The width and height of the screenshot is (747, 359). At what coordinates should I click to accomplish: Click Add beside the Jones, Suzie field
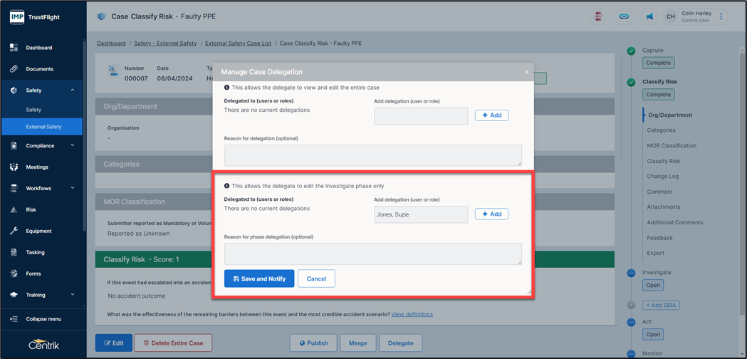point(491,214)
